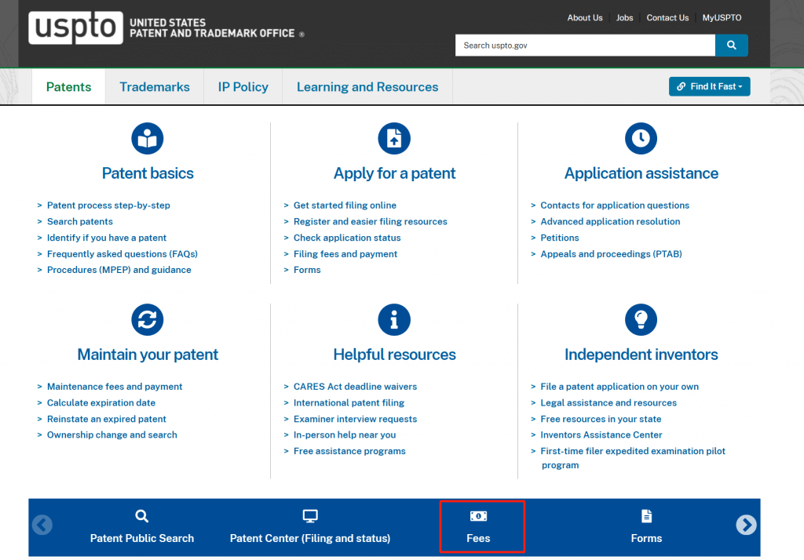Click the Independent inventors lightbulb icon
Viewport: 804px width, 560px height.
click(x=641, y=320)
